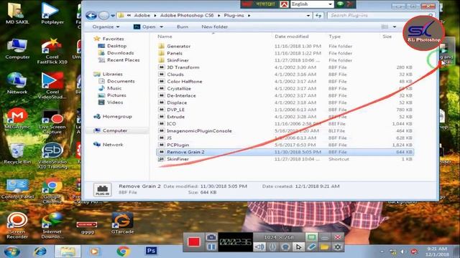
Task: Open the MEGAsync desktop icon
Action: point(17,119)
